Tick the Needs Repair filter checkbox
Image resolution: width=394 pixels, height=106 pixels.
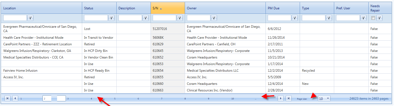(373, 18)
